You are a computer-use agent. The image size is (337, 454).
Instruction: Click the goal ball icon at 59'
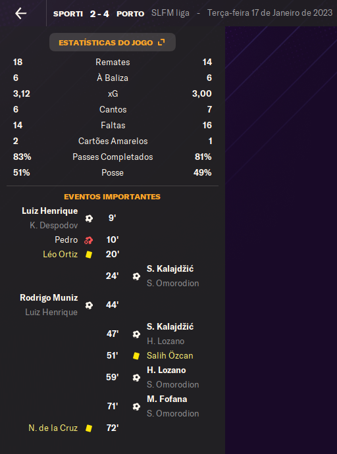136,378
